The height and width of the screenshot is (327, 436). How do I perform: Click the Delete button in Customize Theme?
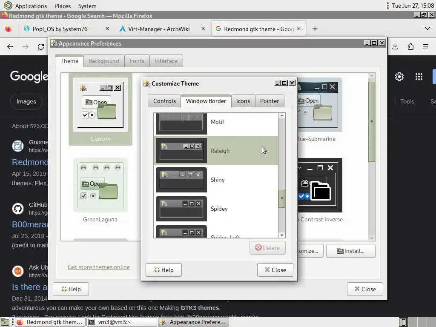pos(267,248)
